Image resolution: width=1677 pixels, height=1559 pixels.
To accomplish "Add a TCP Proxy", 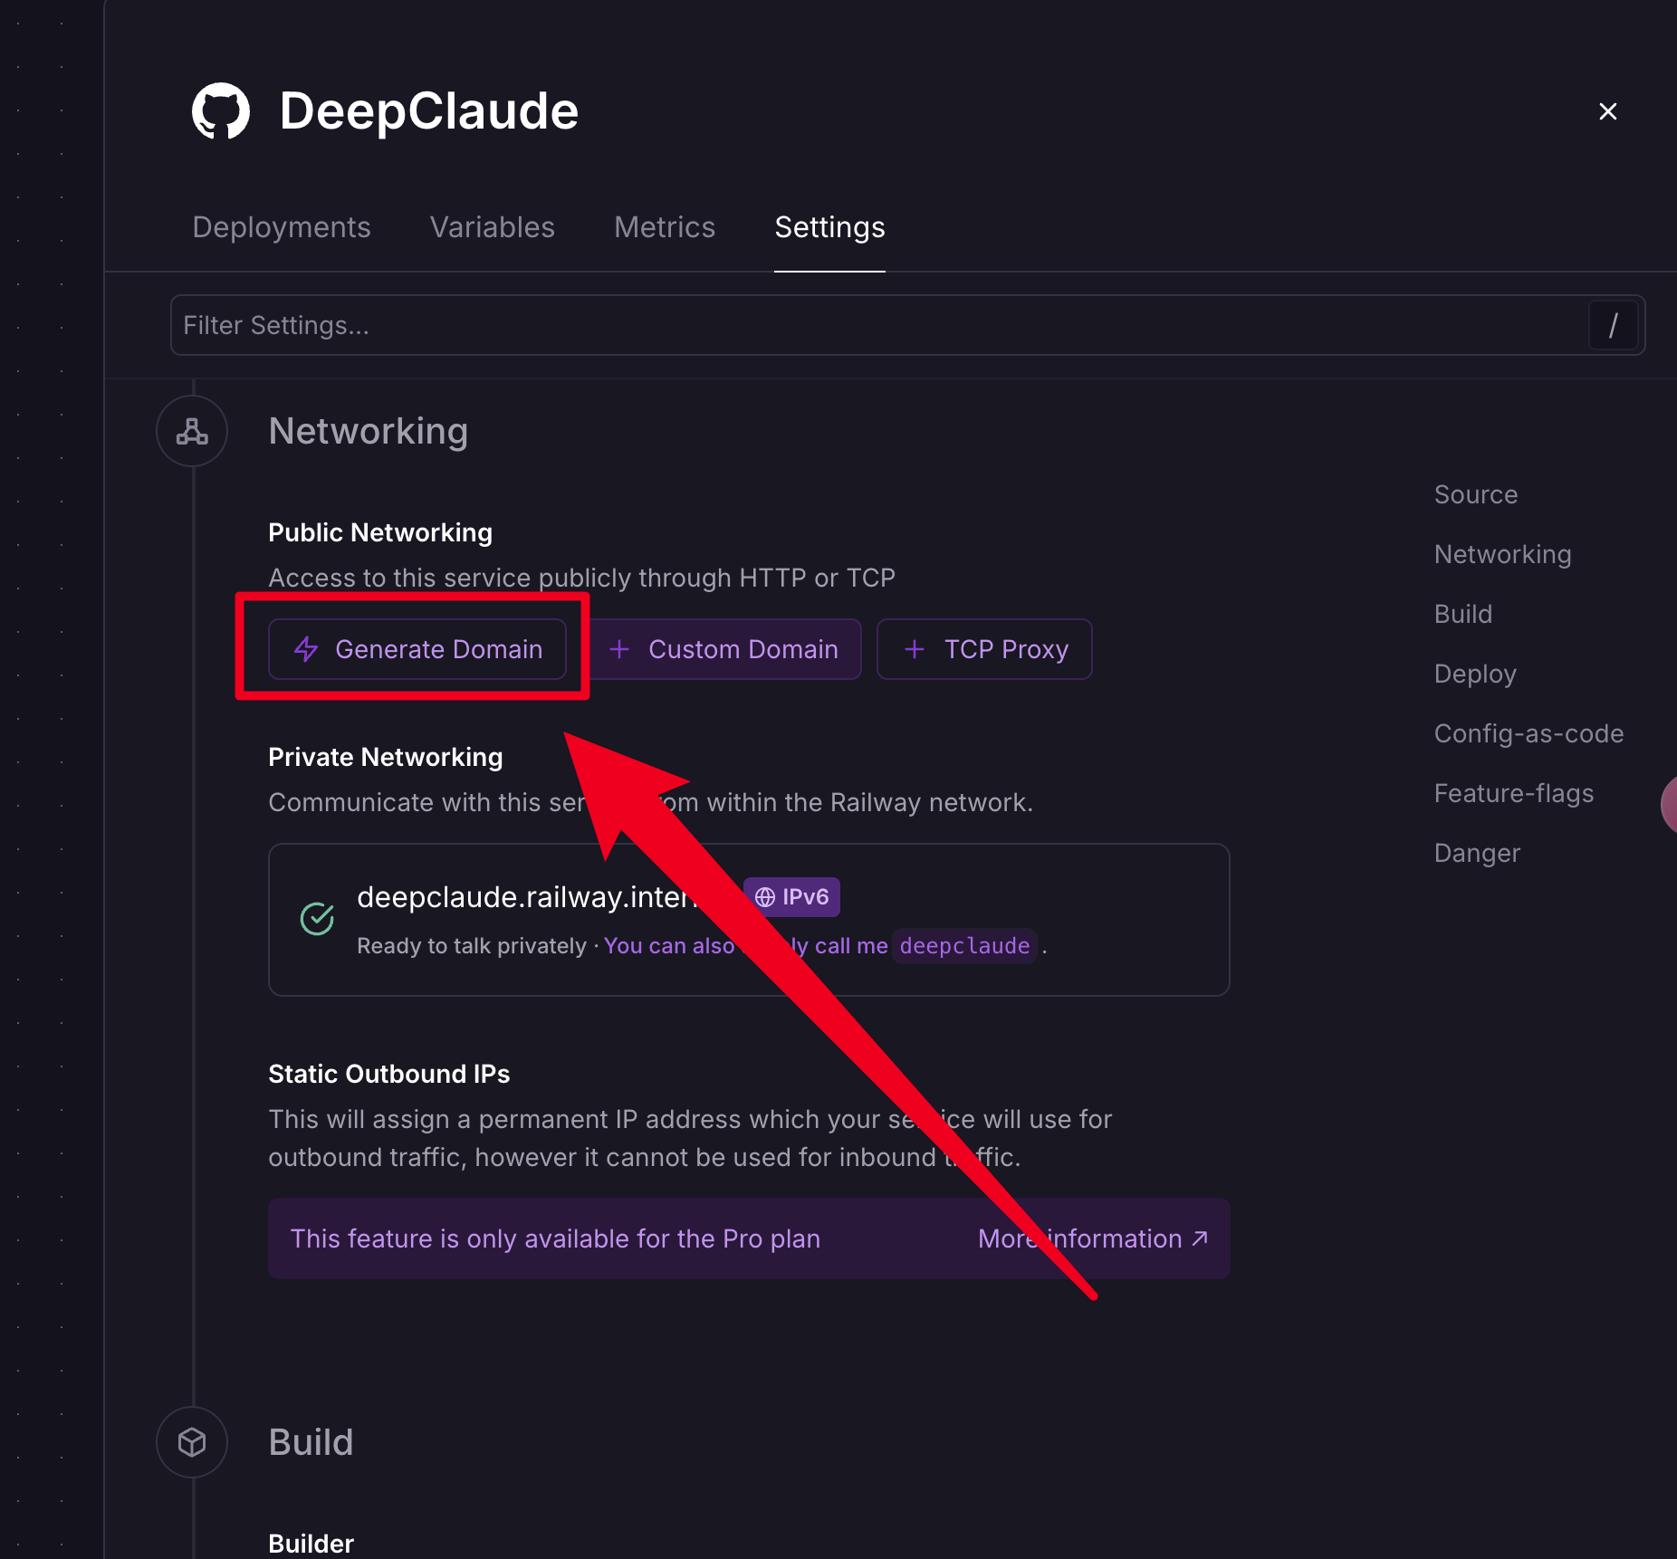I will pos(984,649).
